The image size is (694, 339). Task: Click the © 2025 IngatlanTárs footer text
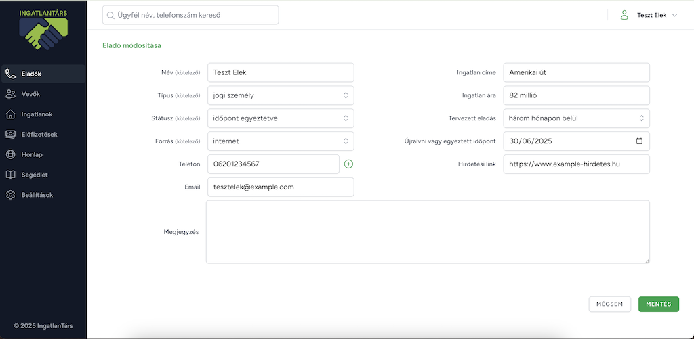tap(43, 325)
